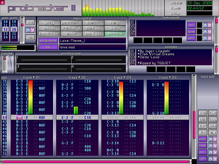Click the play button in main control

point(50,23)
